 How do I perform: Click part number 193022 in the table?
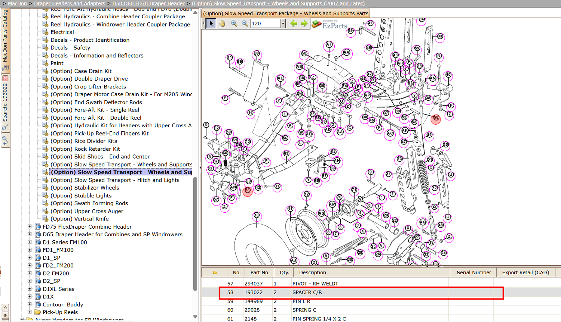click(x=254, y=292)
